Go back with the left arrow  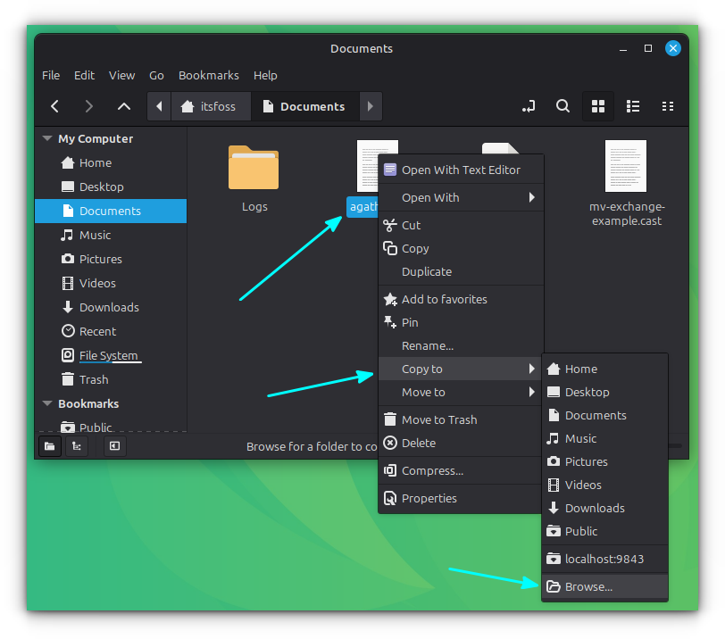coord(55,106)
